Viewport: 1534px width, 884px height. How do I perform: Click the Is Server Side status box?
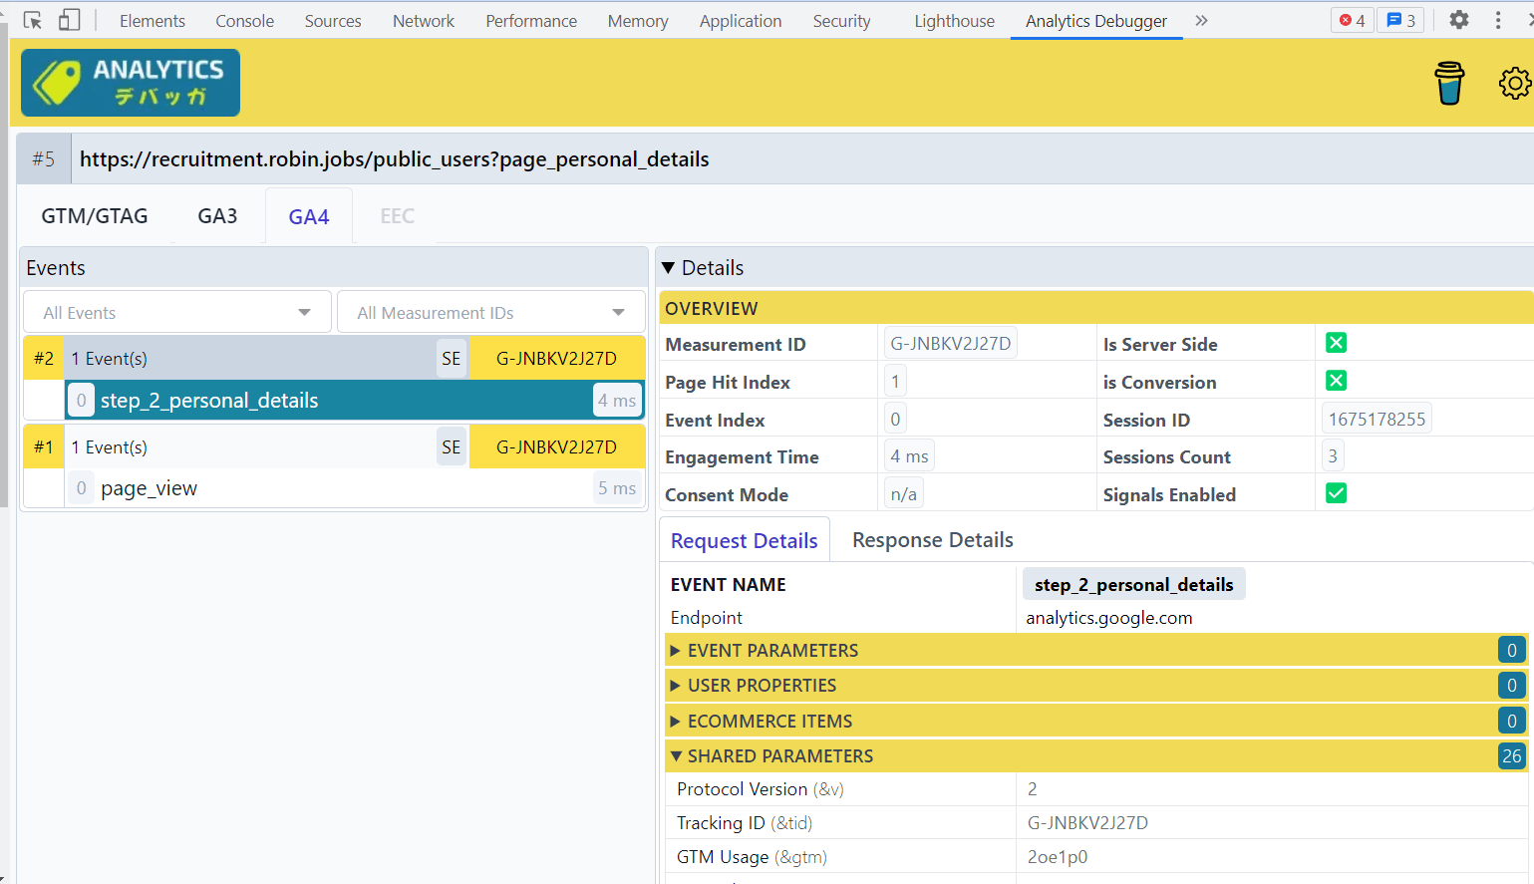point(1336,343)
